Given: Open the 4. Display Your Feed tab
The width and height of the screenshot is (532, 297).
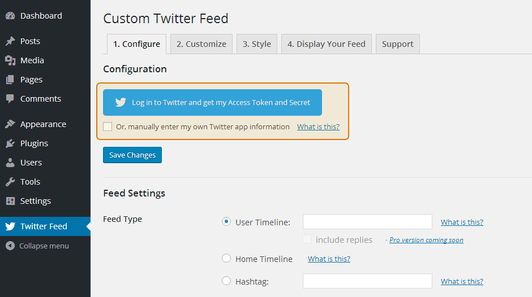Looking at the screenshot, I should 327,44.
